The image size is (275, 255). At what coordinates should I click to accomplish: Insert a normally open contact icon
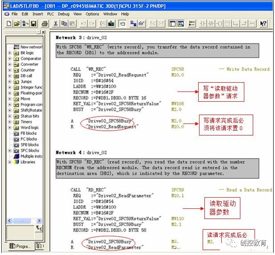(203, 24)
